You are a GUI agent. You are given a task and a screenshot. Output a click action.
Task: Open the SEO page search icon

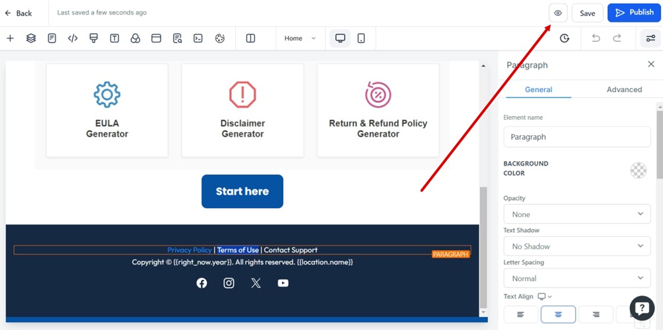pos(177,38)
